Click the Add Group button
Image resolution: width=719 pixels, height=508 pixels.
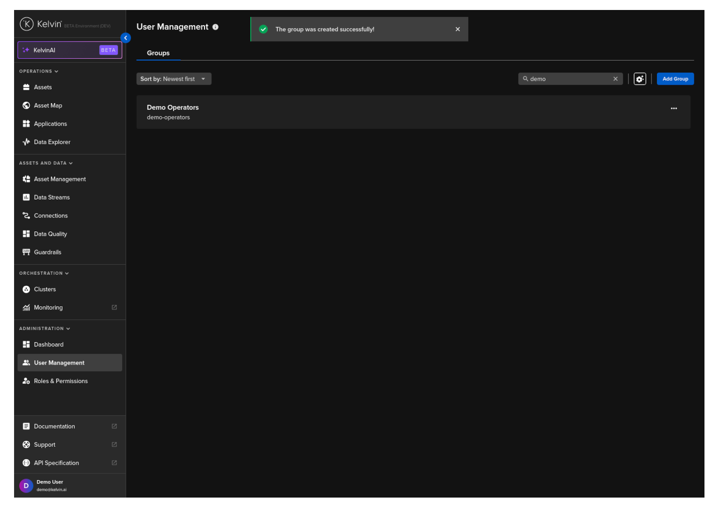point(675,79)
